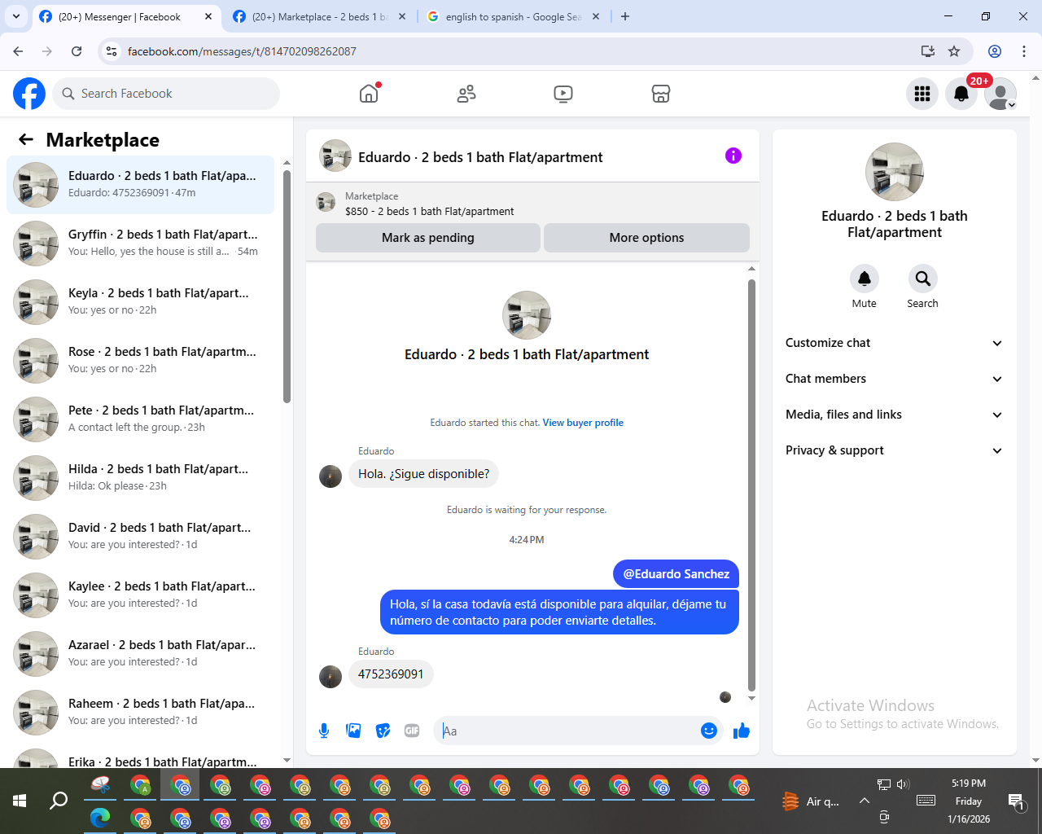Screen dimensions: 1042x834
Task: Click the @Eduardo Sanchez mention
Action: (676, 574)
